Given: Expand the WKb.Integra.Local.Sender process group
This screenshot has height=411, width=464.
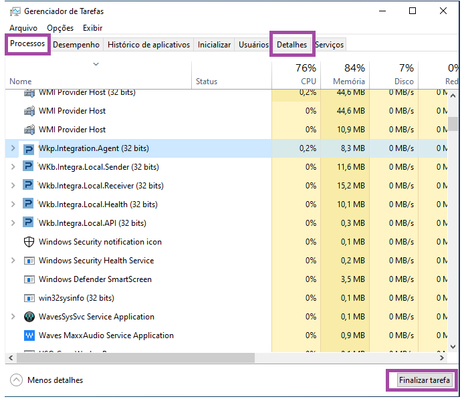Looking at the screenshot, I should click(13, 167).
